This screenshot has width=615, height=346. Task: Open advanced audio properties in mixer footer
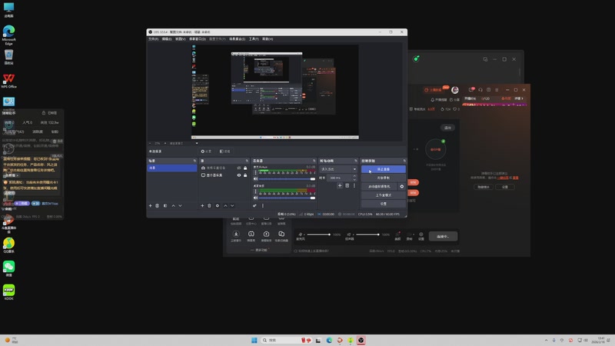point(254,205)
